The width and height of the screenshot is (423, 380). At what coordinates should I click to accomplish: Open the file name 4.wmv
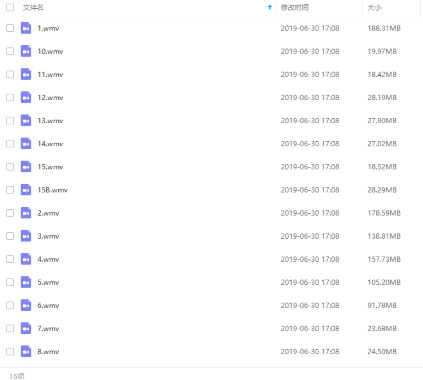tap(48, 259)
